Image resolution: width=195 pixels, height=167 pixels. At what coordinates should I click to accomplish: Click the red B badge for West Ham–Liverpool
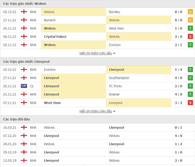click(190, 103)
